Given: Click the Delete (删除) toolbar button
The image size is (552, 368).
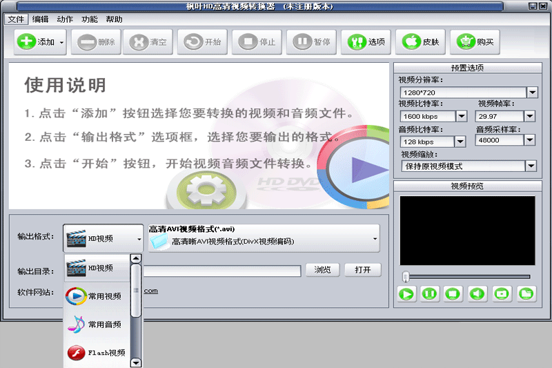Looking at the screenshot, I should click(96, 42).
